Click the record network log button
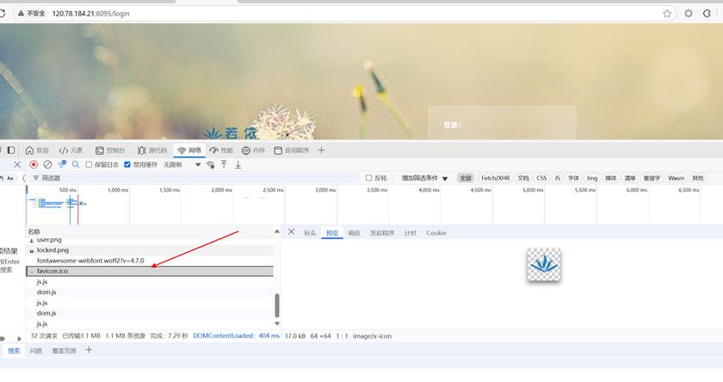Screen dimensions: 723x382 coord(34,164)
